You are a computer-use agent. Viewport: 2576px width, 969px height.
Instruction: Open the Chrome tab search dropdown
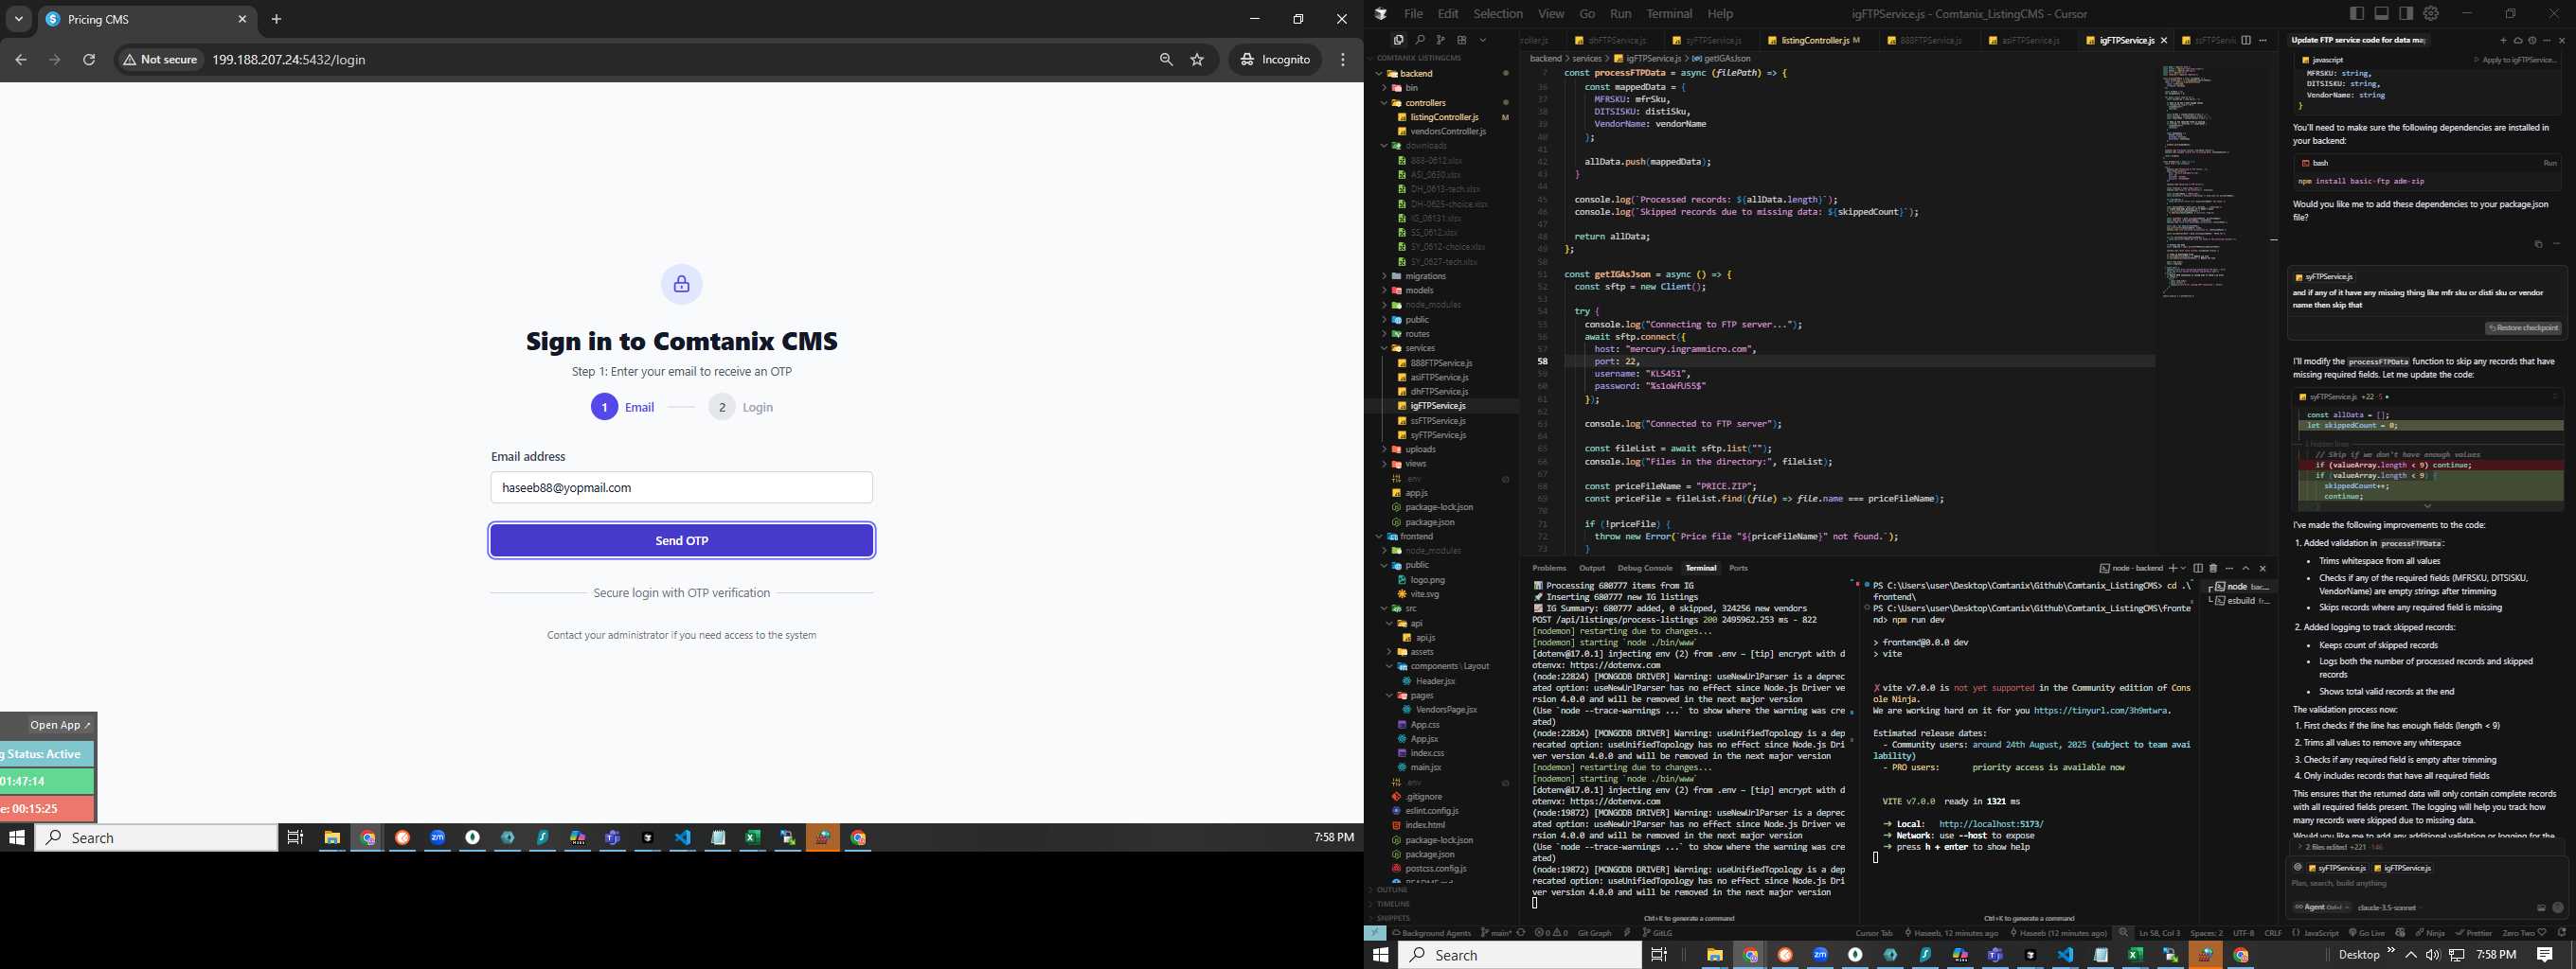[x=18, y=19]
